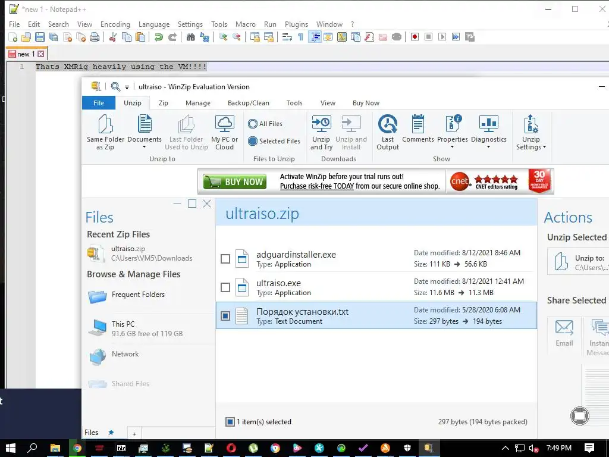The width and height of the screenshot is (609, 457).
Task: Open Opera browser from the taskbar
Action: point(231,448)
